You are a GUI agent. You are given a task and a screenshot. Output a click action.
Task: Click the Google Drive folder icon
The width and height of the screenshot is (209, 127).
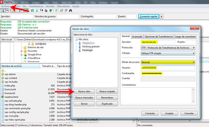tap(25, 54)
